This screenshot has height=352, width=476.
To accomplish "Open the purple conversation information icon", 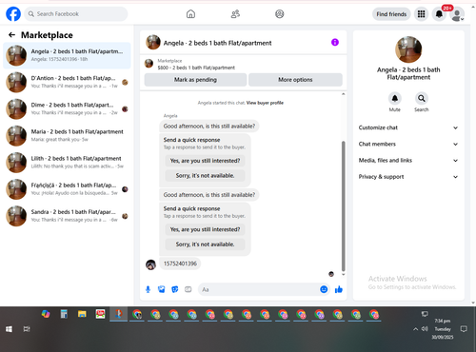I will [335, 42].
